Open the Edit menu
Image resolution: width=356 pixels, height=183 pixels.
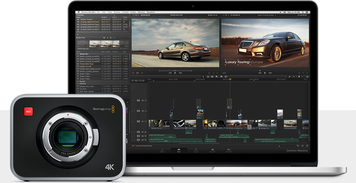[x=104, y=12]
